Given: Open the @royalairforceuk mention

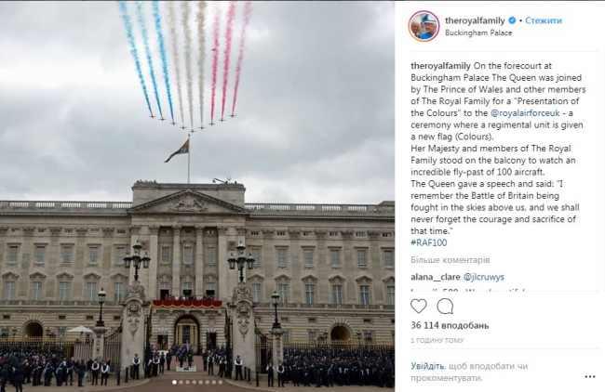Looking at the screenshot, I should [x=525, y=113].
